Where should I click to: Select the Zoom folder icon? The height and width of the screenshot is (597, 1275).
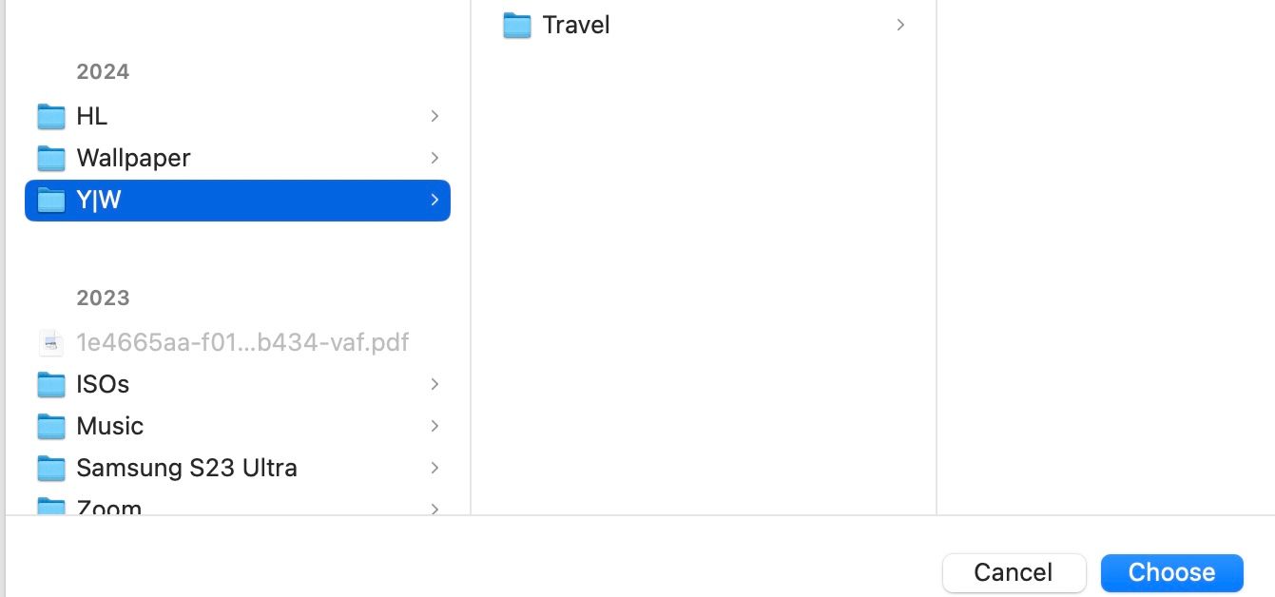coord(49,506)
